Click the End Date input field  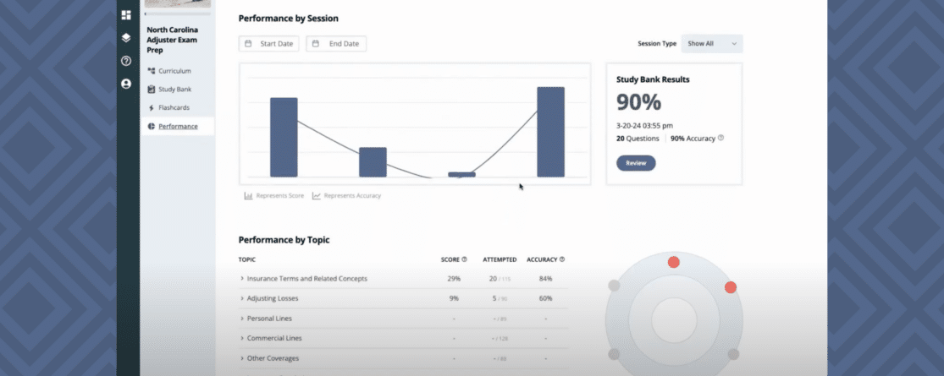tap(337, 44)
